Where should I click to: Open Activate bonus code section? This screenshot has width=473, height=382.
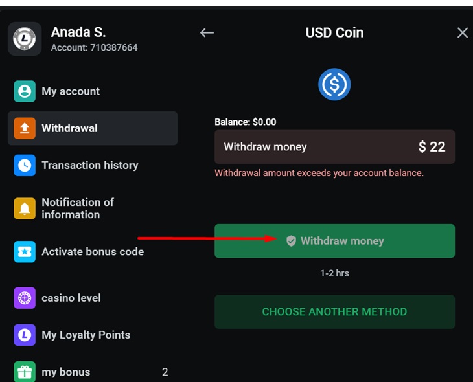pos(93,252)
